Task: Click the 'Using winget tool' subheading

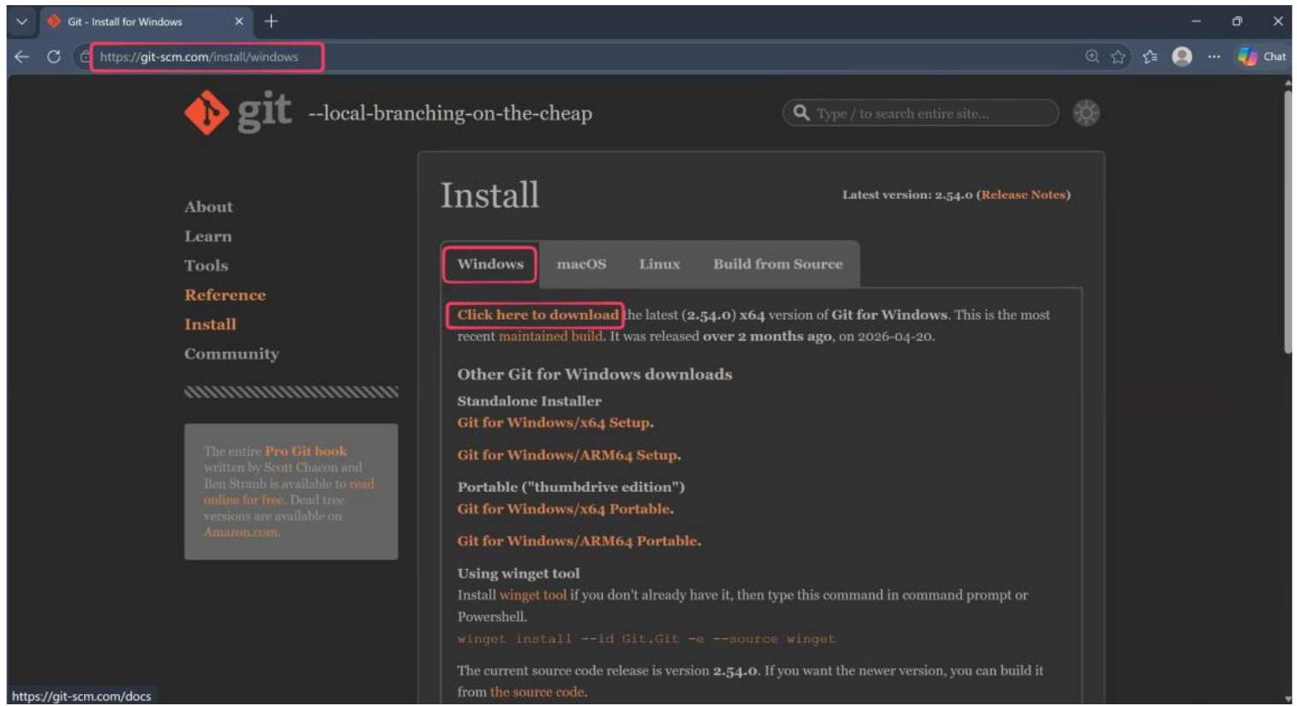Action: coord(518,573)
